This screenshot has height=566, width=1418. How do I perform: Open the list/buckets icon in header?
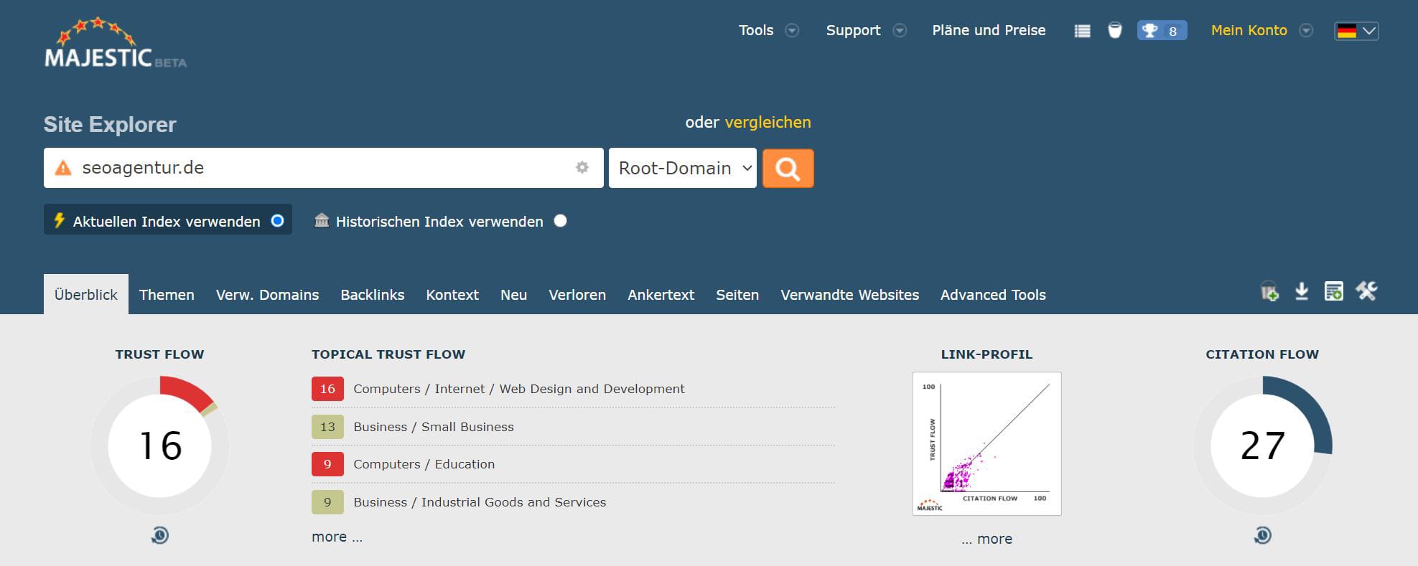tap(1082, 31)
